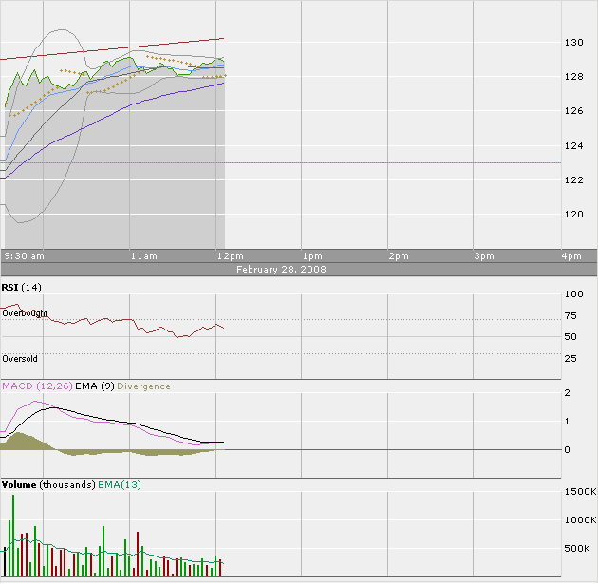Click the Volume (thousands) title
This screenshot has width=598, height=584.
click(x=48, y=485)
